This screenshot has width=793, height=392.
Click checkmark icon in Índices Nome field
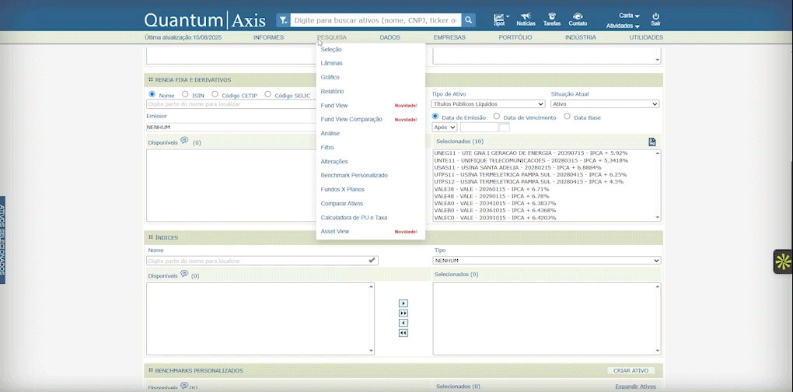tap(372, 260)
